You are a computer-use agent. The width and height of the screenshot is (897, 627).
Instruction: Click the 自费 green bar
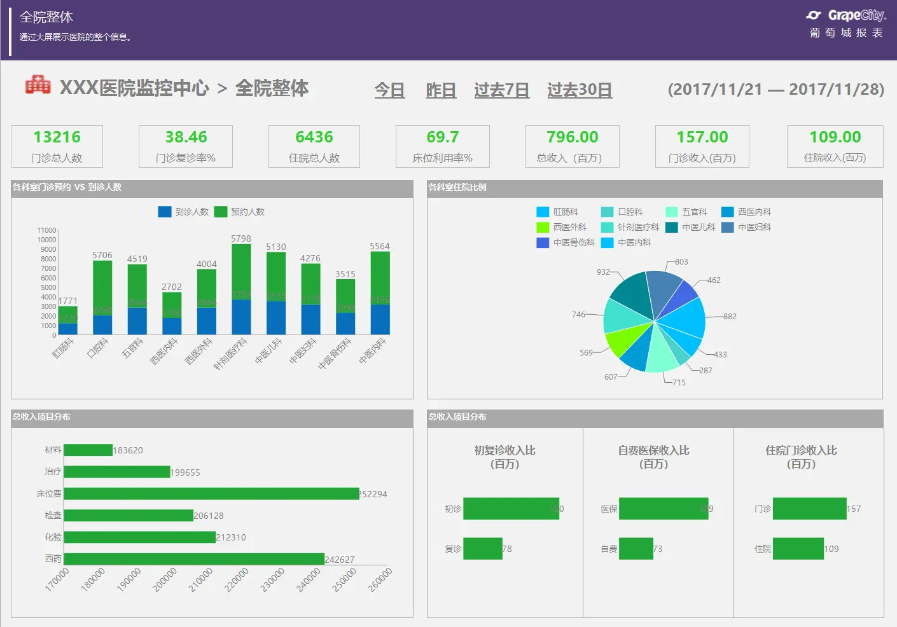[636, 549]
